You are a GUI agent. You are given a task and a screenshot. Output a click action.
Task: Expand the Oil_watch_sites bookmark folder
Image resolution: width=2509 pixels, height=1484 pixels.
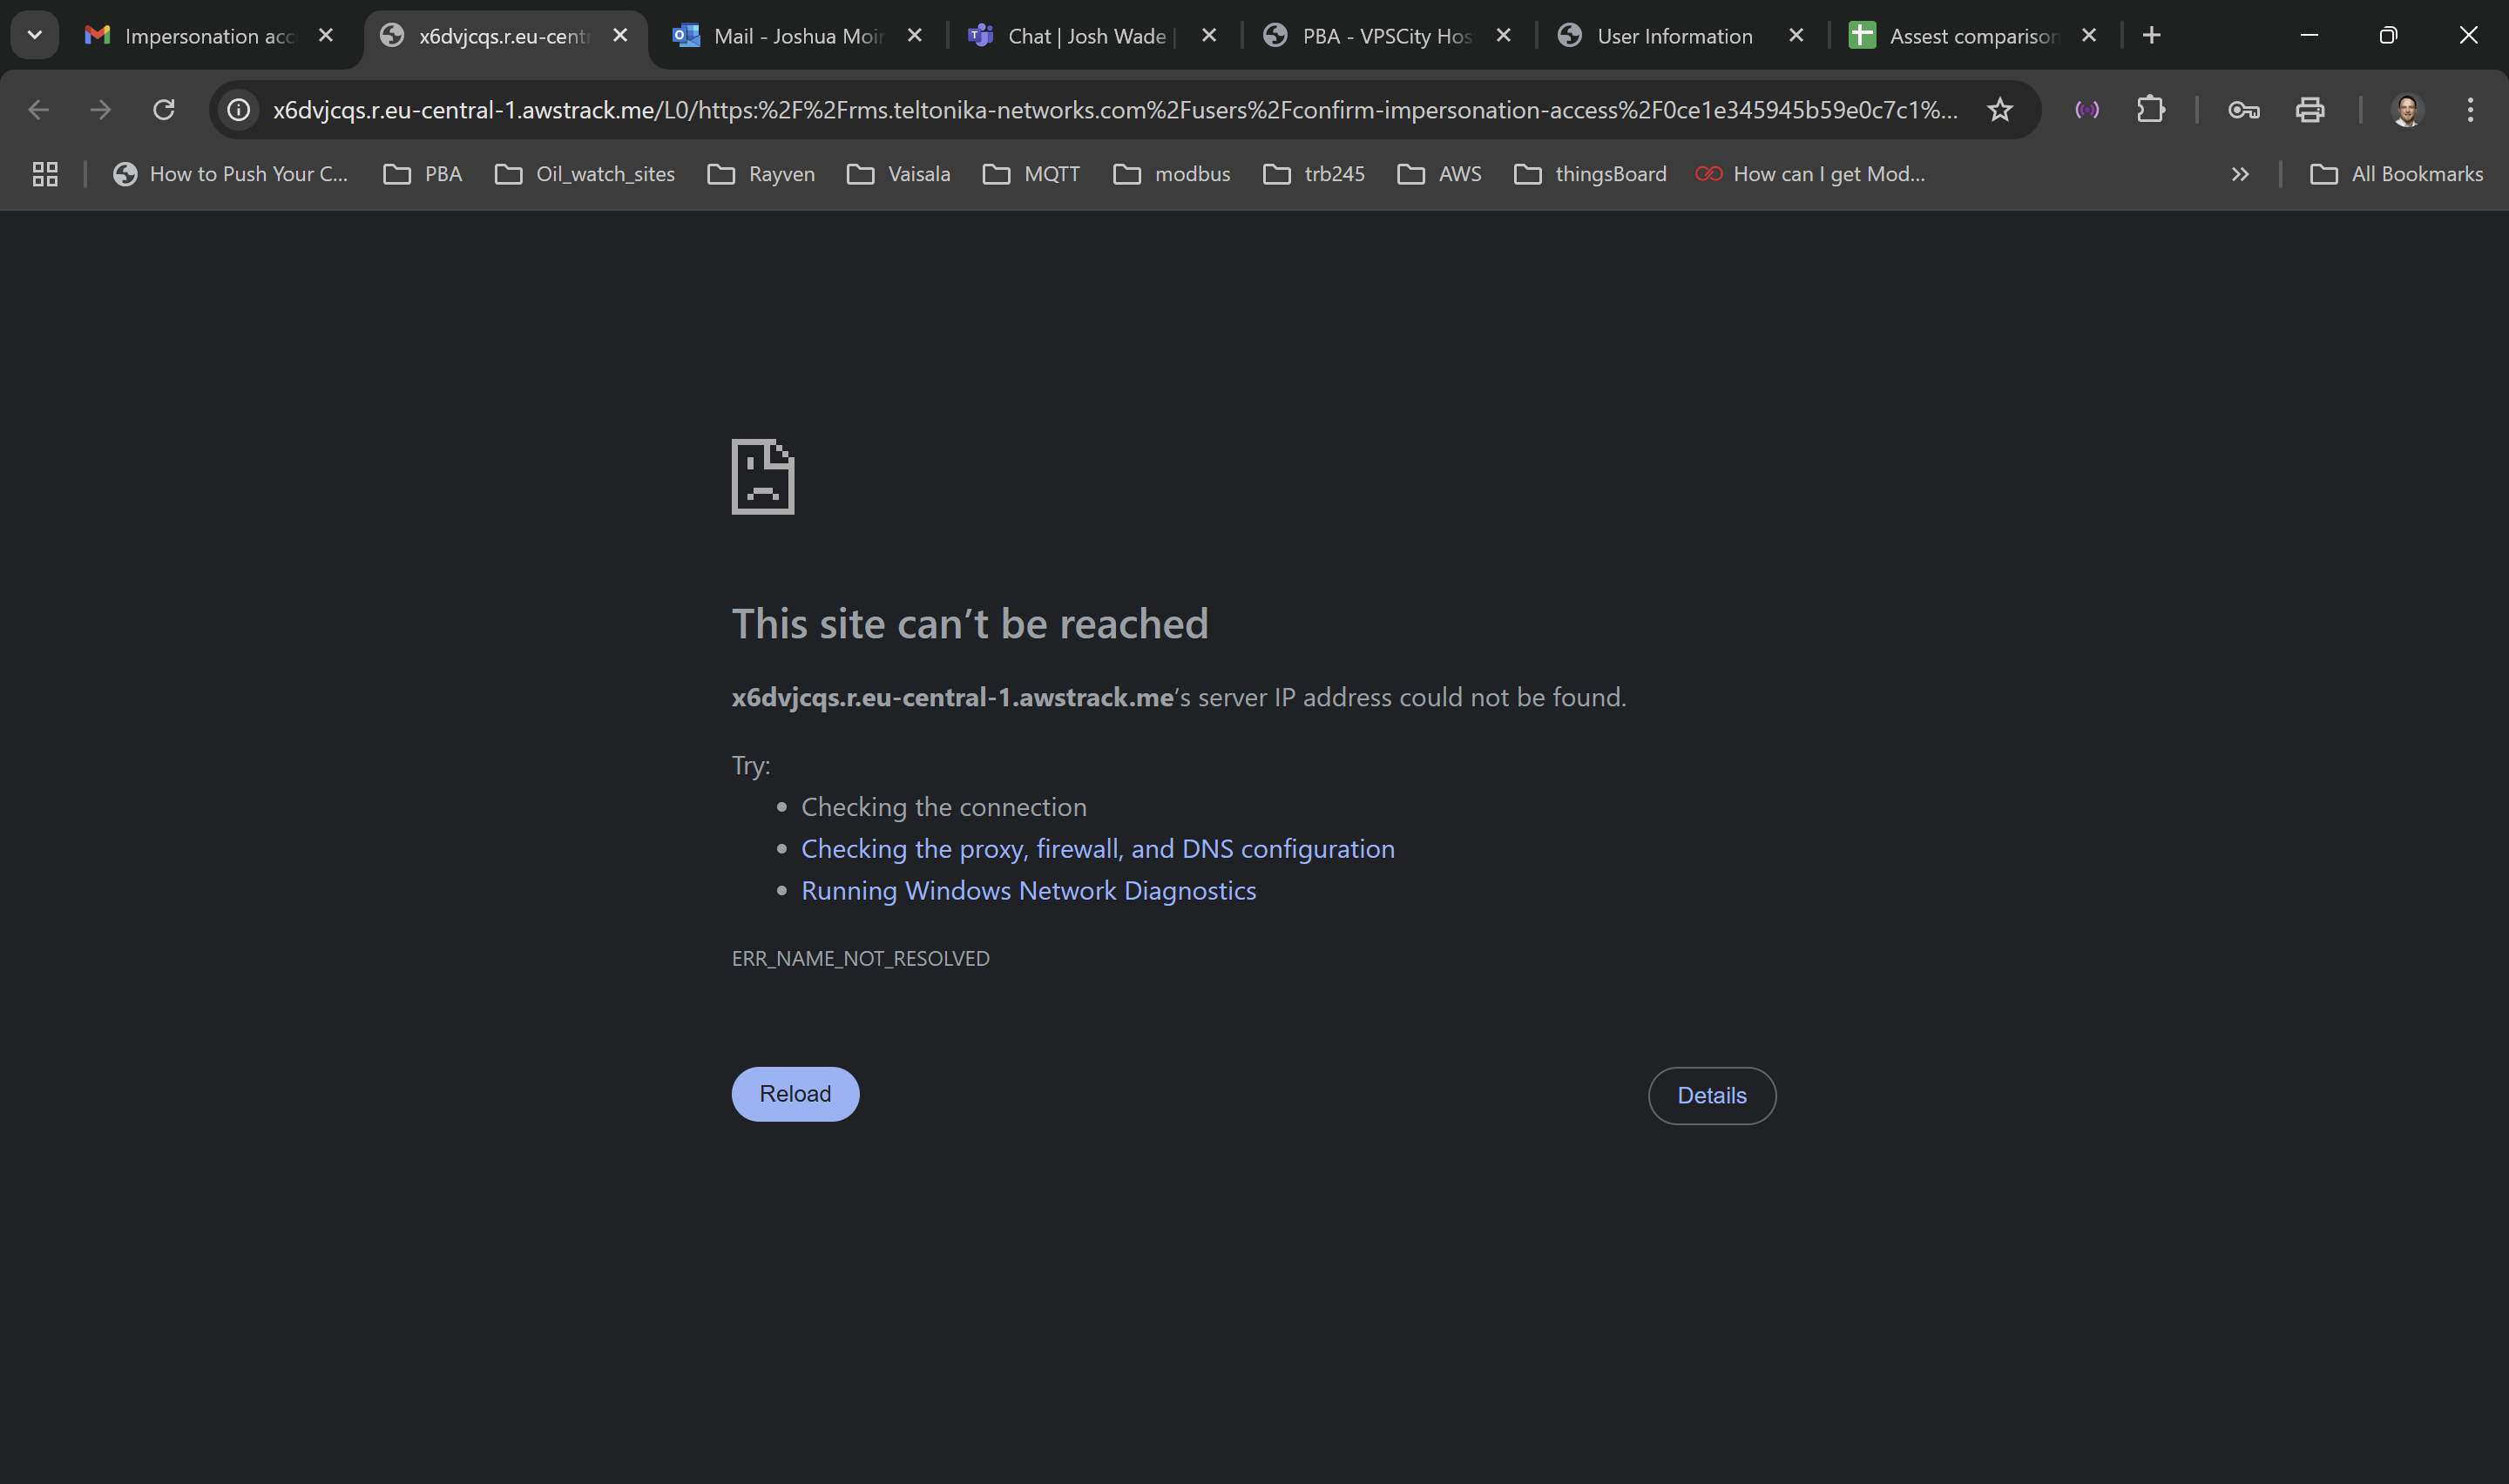pos(585,174)
